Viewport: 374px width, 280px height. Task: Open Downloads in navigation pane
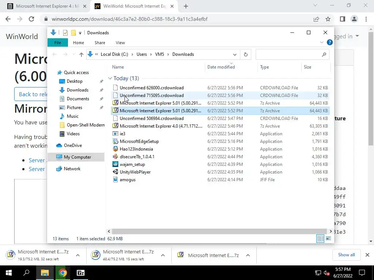click(77, 90)
